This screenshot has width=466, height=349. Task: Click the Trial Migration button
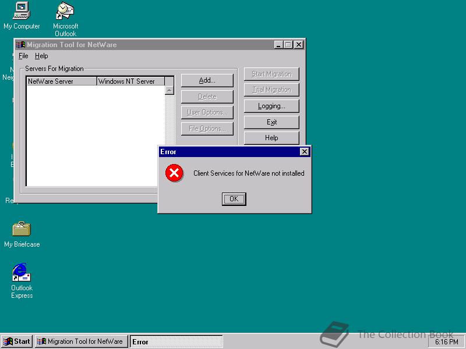pos(271,90)
